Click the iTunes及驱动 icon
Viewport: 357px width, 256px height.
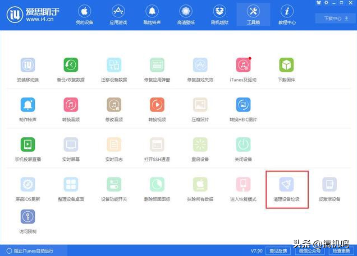click(x=244, y=65)
